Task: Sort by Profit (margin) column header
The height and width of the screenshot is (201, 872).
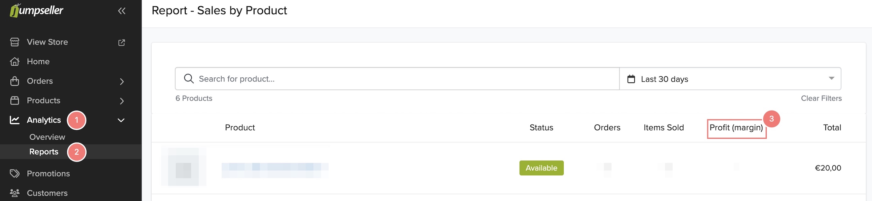Action: (x=736, y=128)
